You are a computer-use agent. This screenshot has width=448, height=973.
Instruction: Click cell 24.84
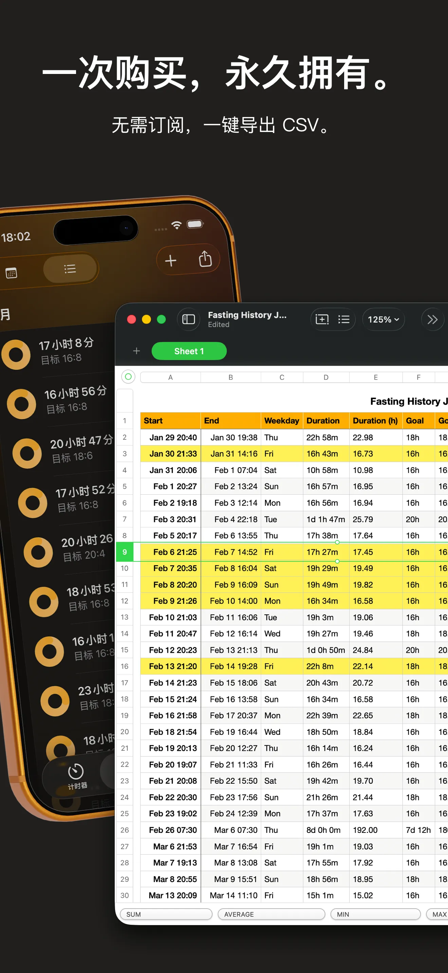coord(376,650)
